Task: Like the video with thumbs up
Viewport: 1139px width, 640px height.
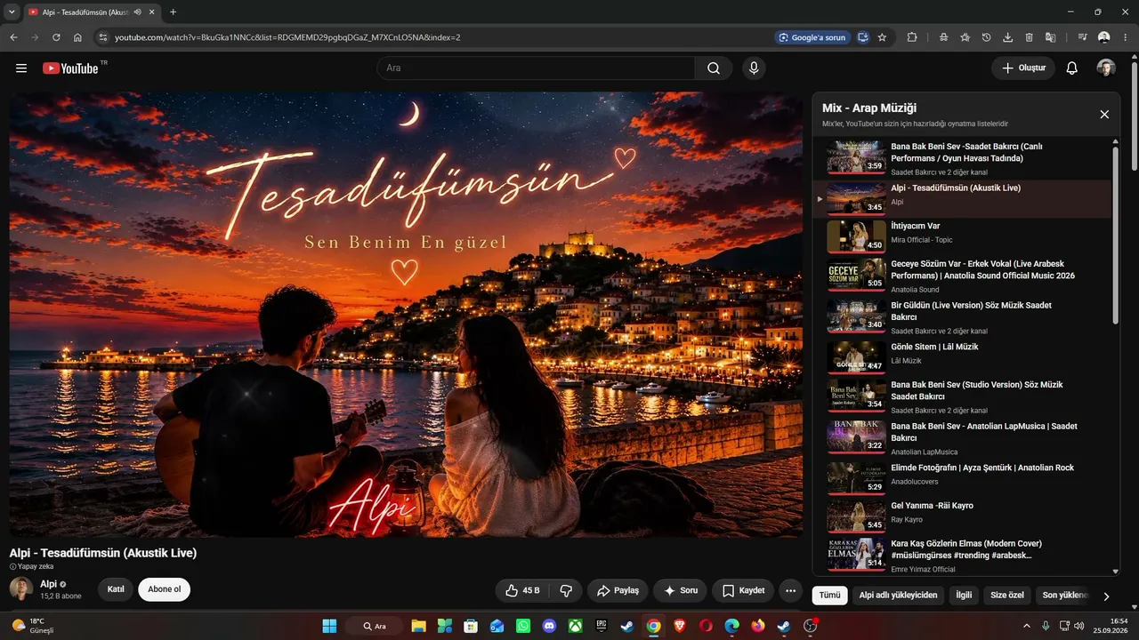Action: tap(521, 590)
